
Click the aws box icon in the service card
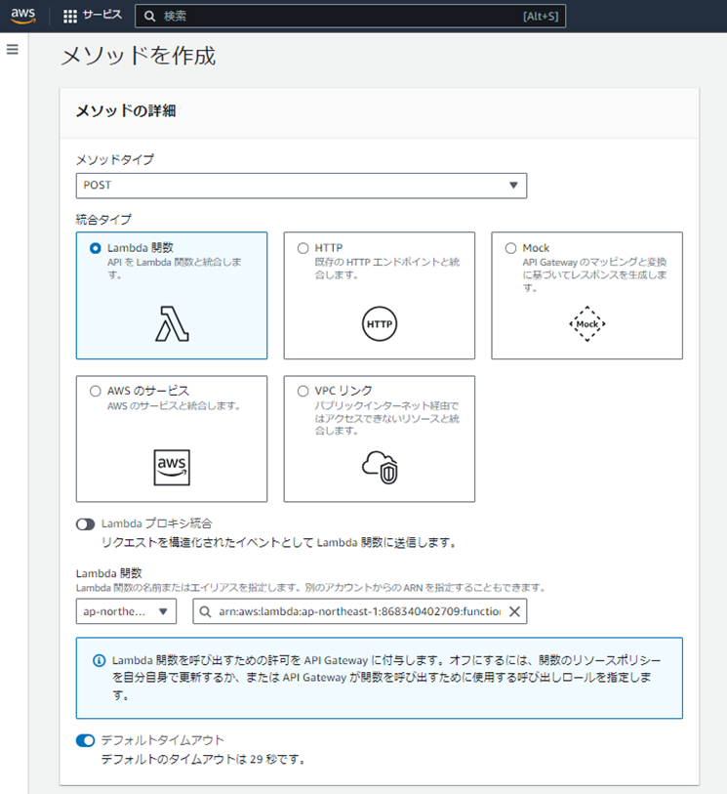click(x=172, y=467)
